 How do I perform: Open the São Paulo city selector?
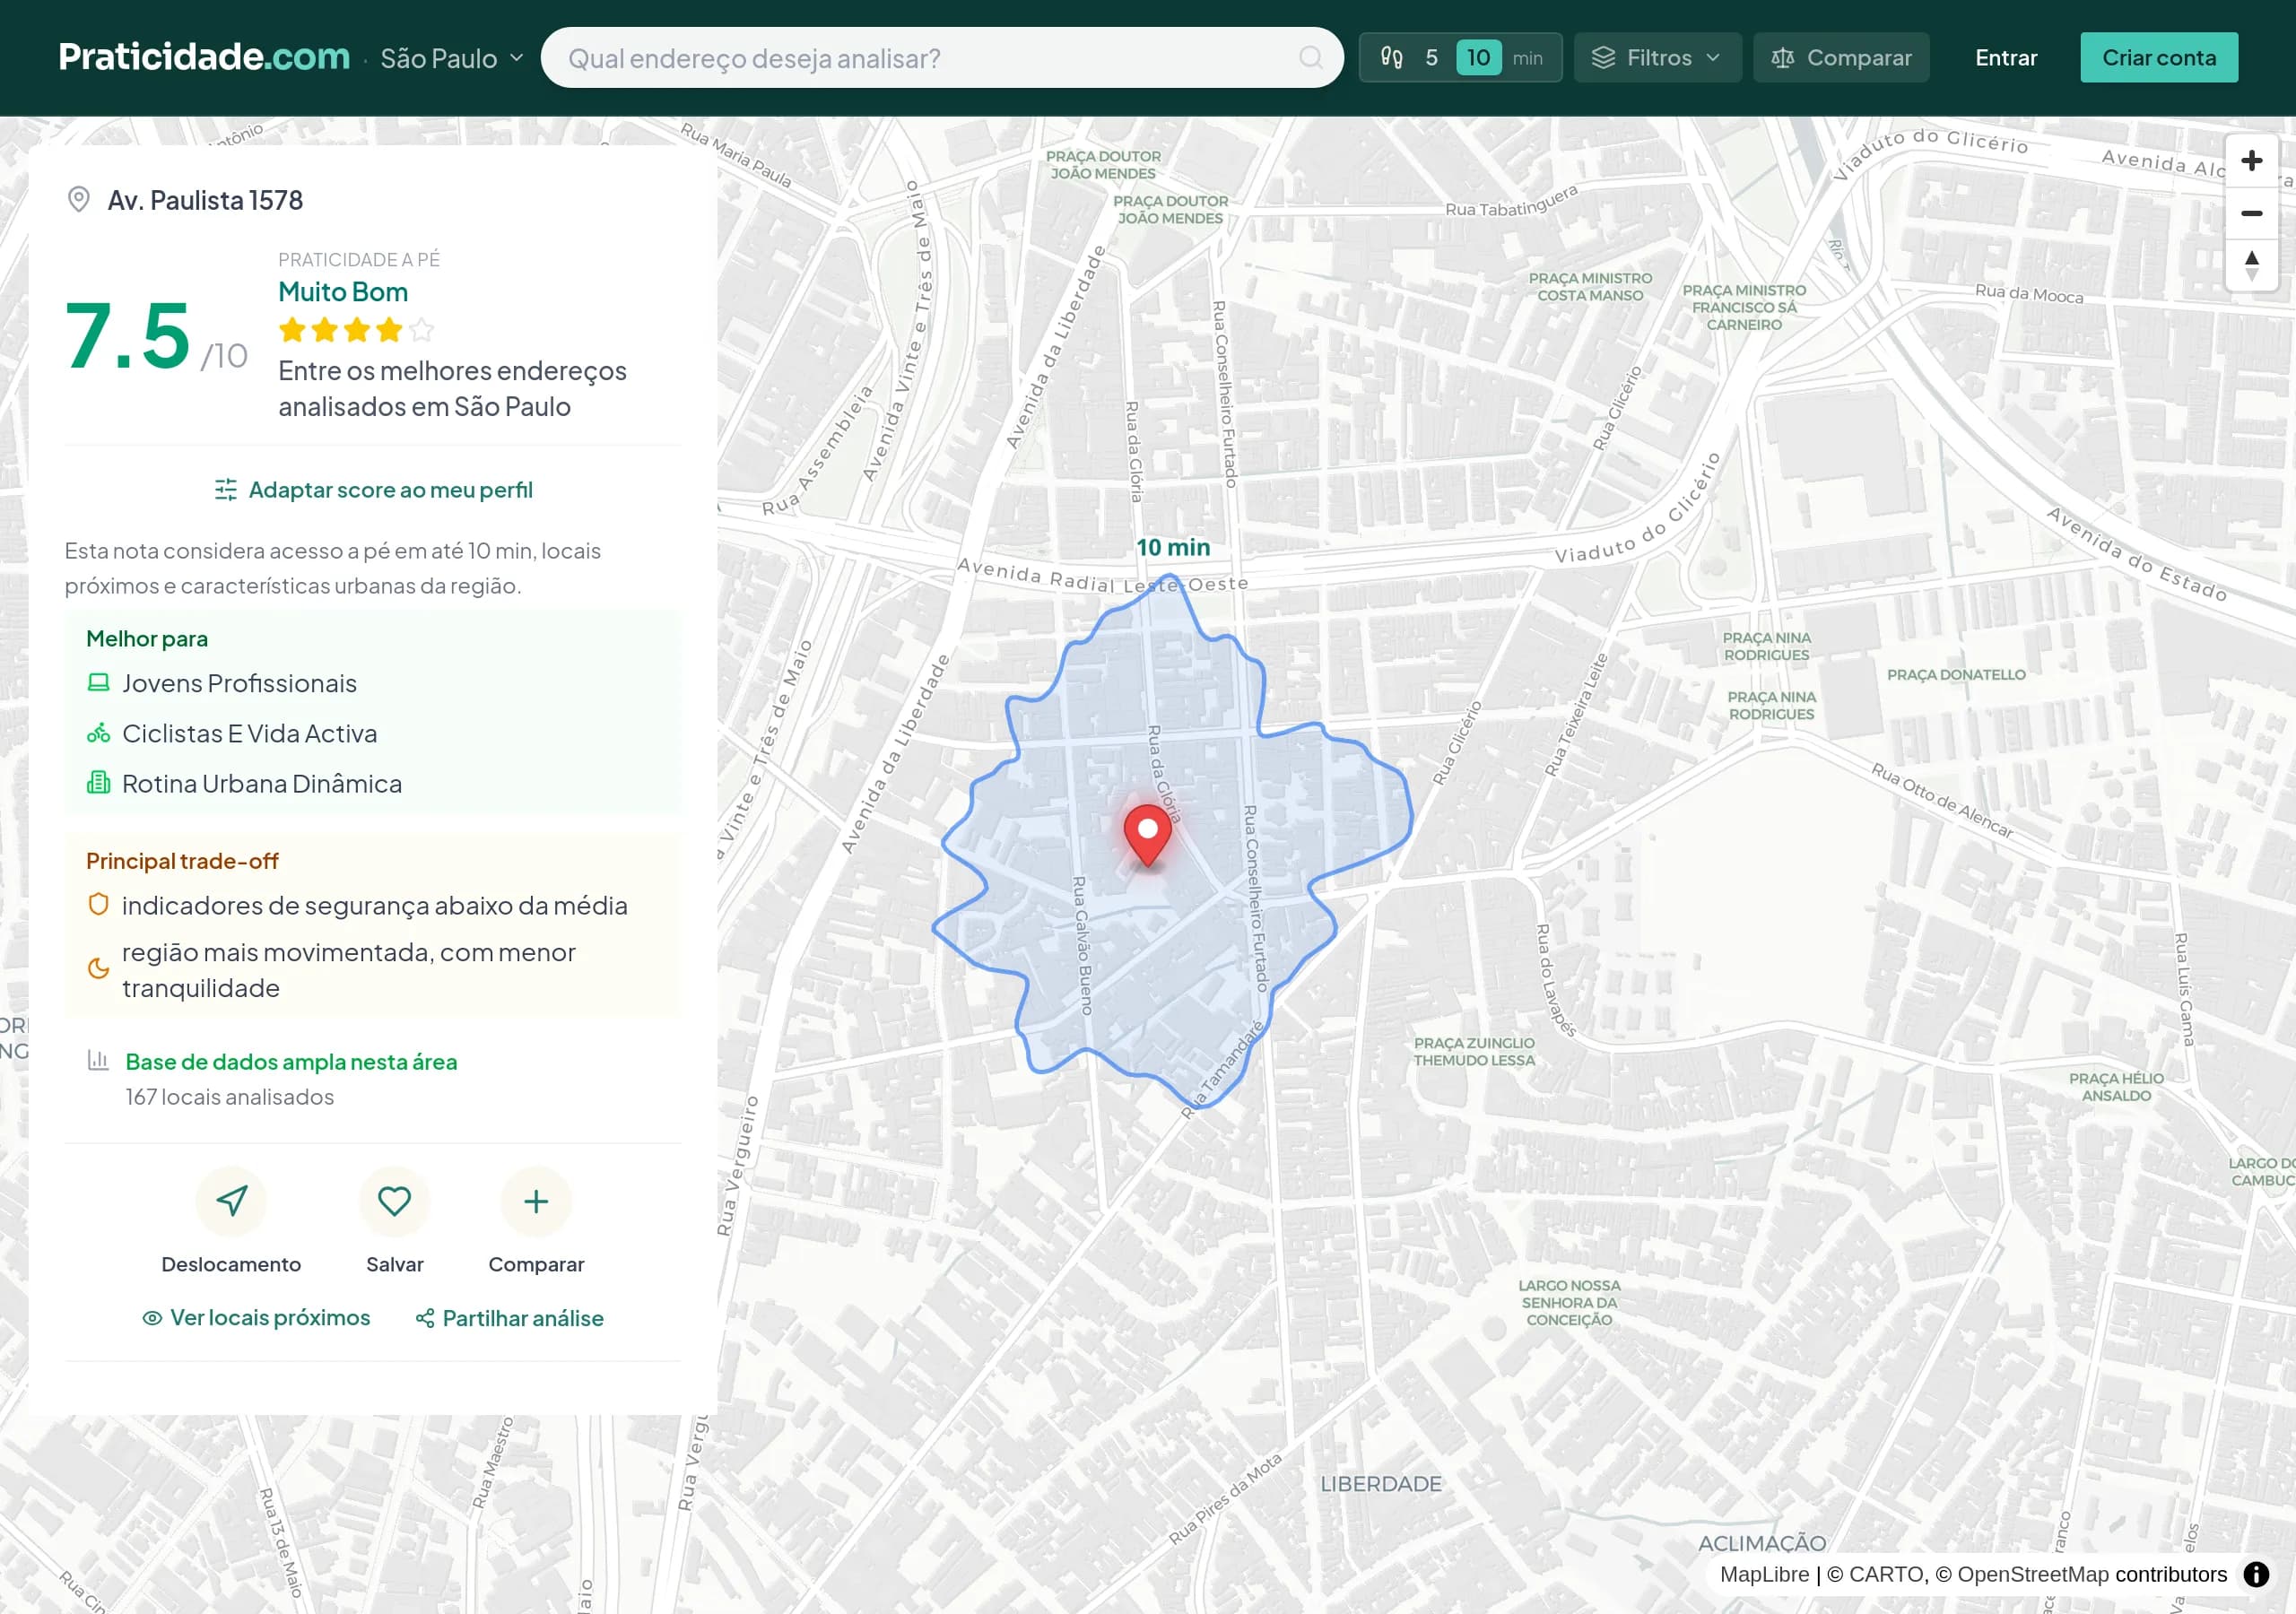(448, 58)
